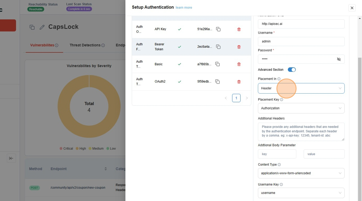Toggle the Critical severity legend item
This screenshot has width=362, height=201.
(x=66, y=149)
